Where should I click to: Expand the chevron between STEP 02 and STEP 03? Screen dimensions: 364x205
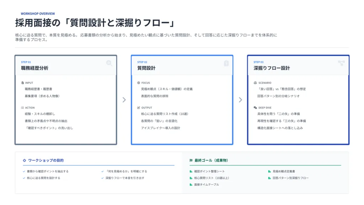pyautogui.click(x=240, y=100)
